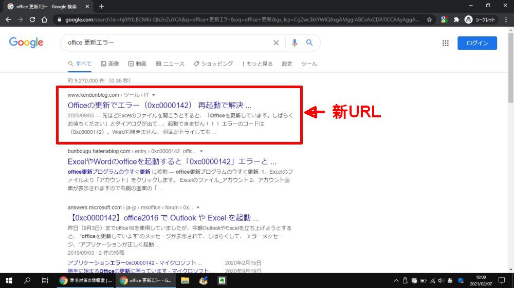Expand dropdown arrow beside www.kendenblog.com
This screenshot has width=514, height=288.
click(x=153, y=95)
